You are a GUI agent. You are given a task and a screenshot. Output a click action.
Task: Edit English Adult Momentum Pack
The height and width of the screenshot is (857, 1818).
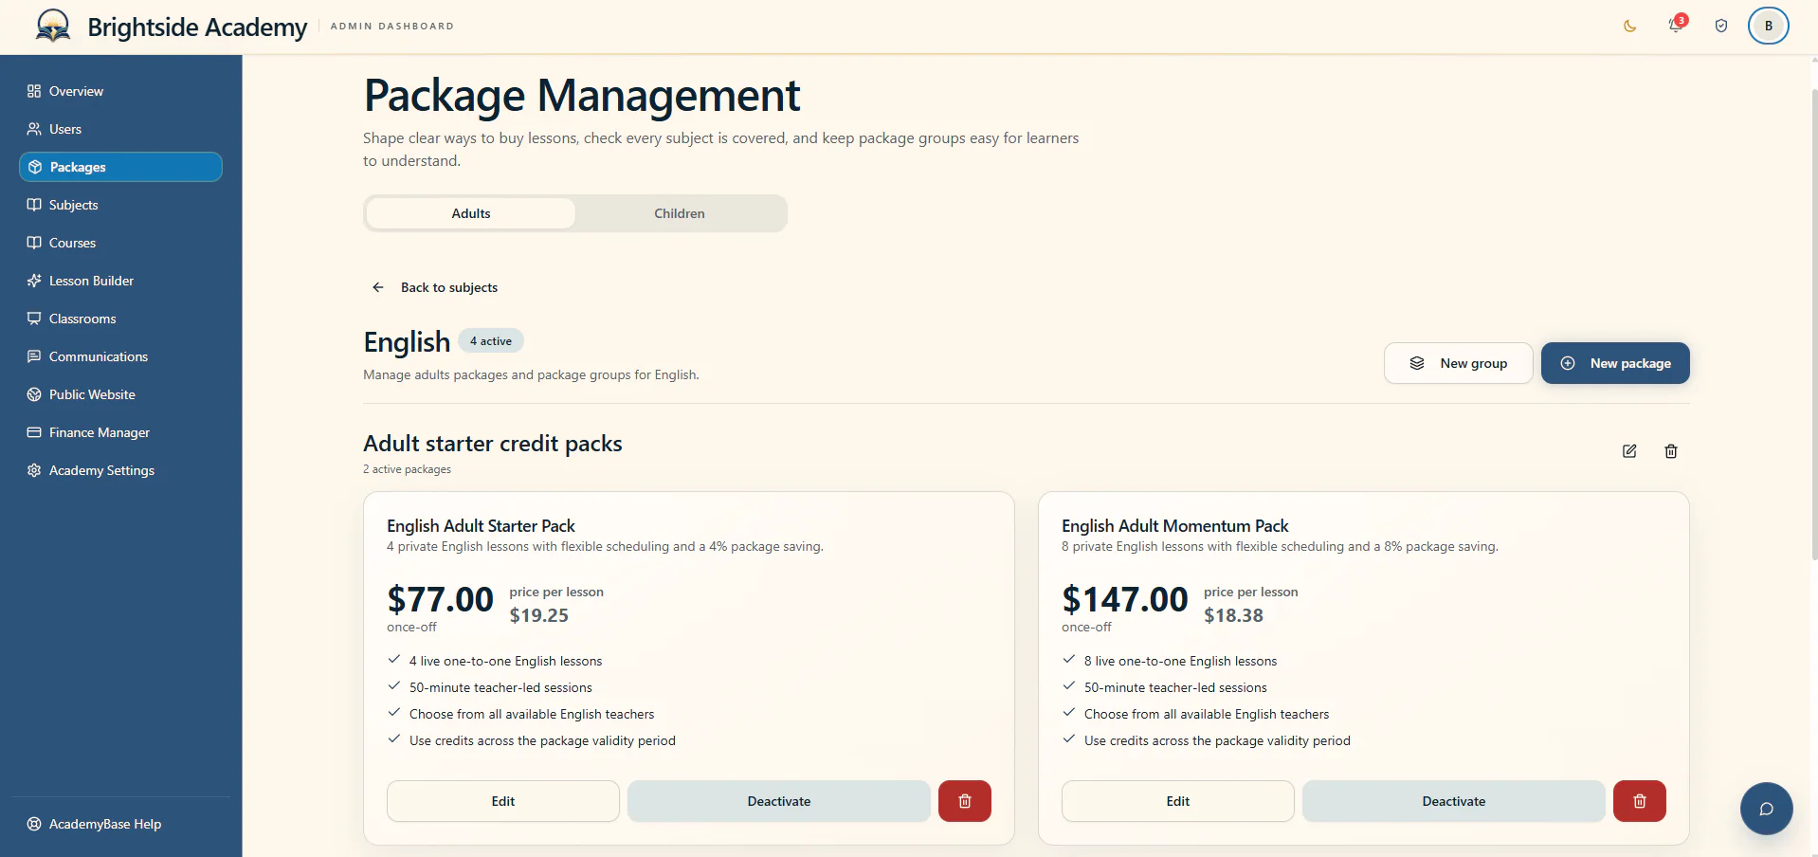1178,801
